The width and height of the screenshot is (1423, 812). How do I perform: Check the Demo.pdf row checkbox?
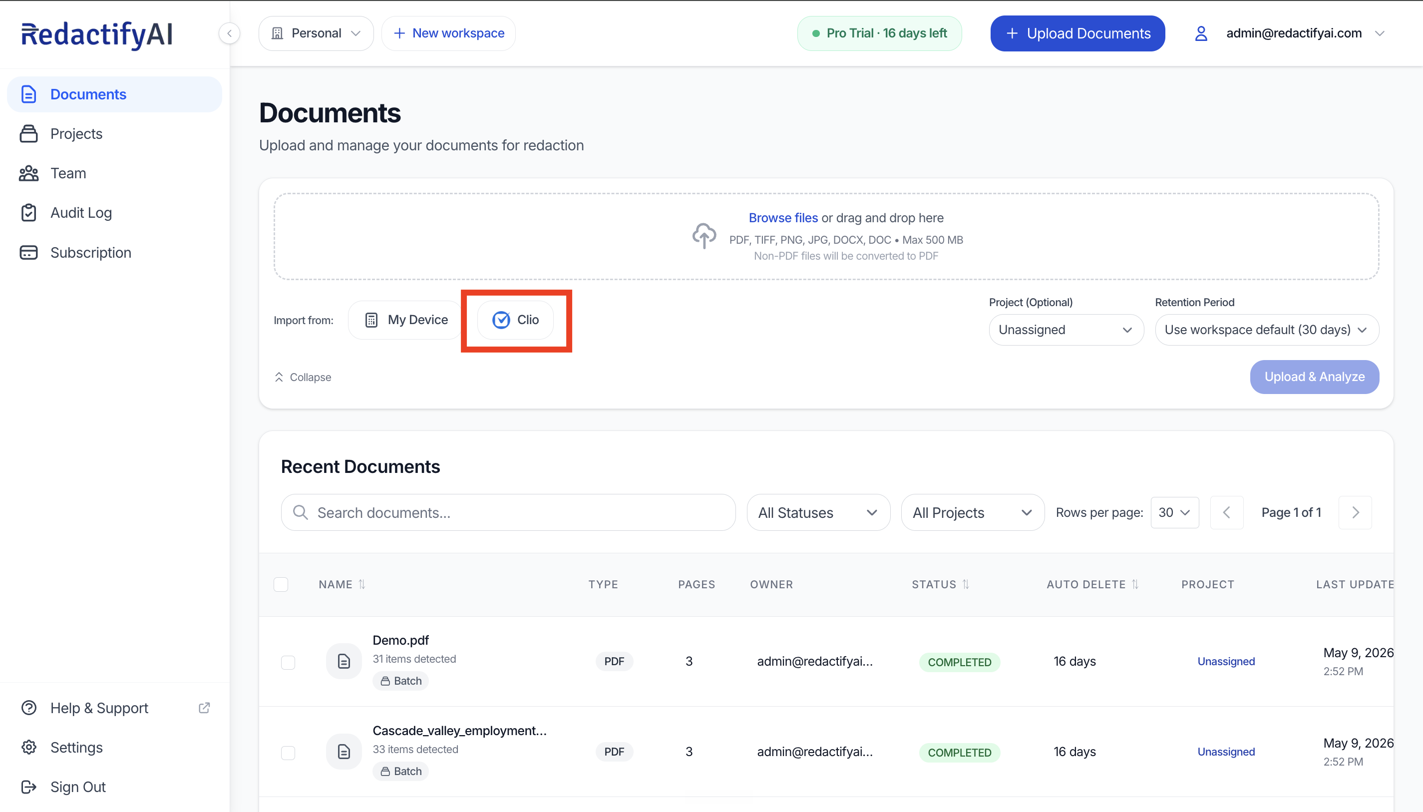coord(288,663)
